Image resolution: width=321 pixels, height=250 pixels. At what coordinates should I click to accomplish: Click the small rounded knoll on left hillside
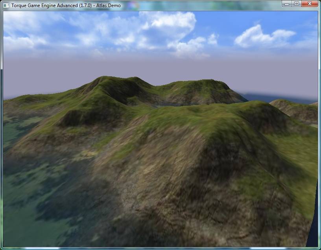pyautogui.click(x=79, y=116)
